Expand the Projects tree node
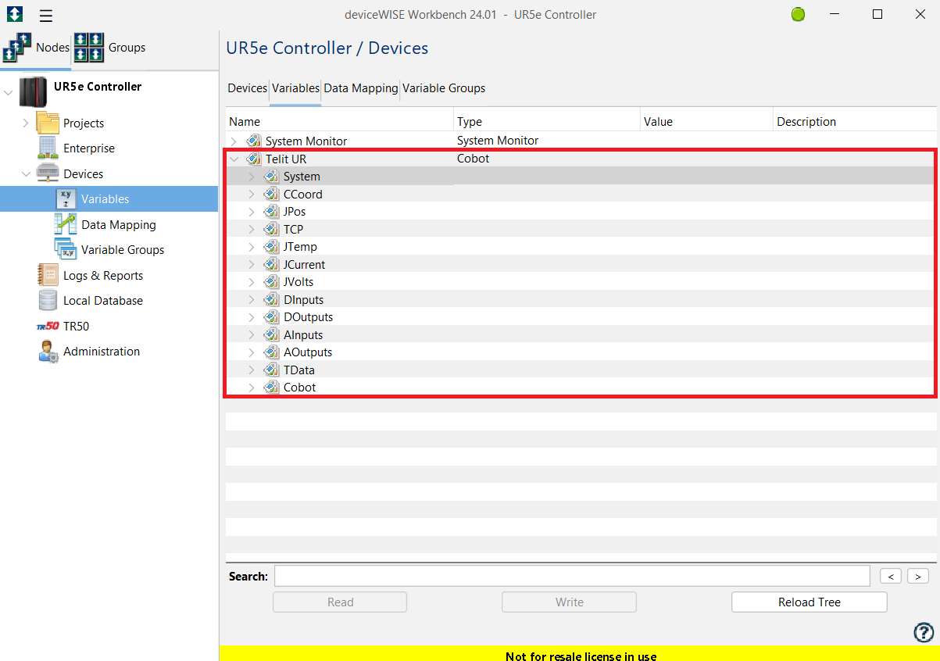Screen dimensions: 940x661 pos(26,123)
